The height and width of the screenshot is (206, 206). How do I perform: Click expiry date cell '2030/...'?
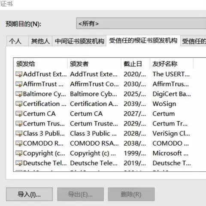pos(135,84)
